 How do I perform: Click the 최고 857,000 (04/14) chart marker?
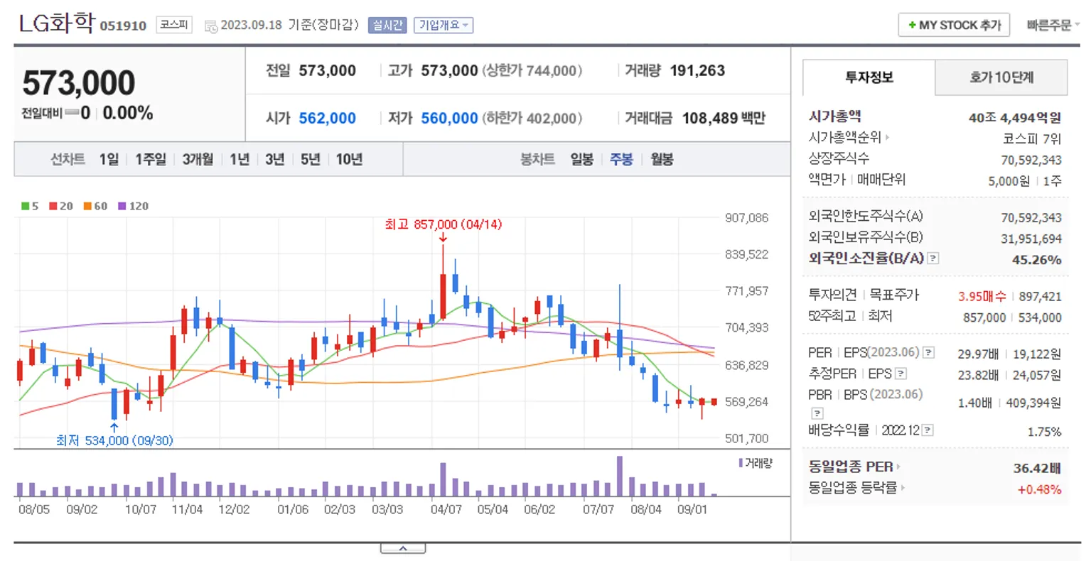pyautogui.click(x=443, y=224)
